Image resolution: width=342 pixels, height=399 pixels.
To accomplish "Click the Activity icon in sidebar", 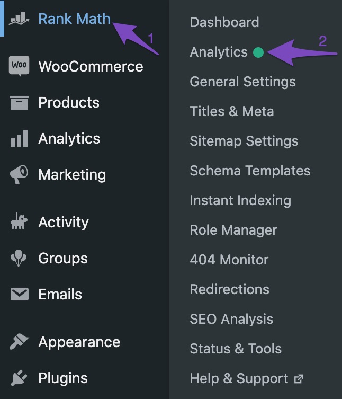I will pos(19,221).
